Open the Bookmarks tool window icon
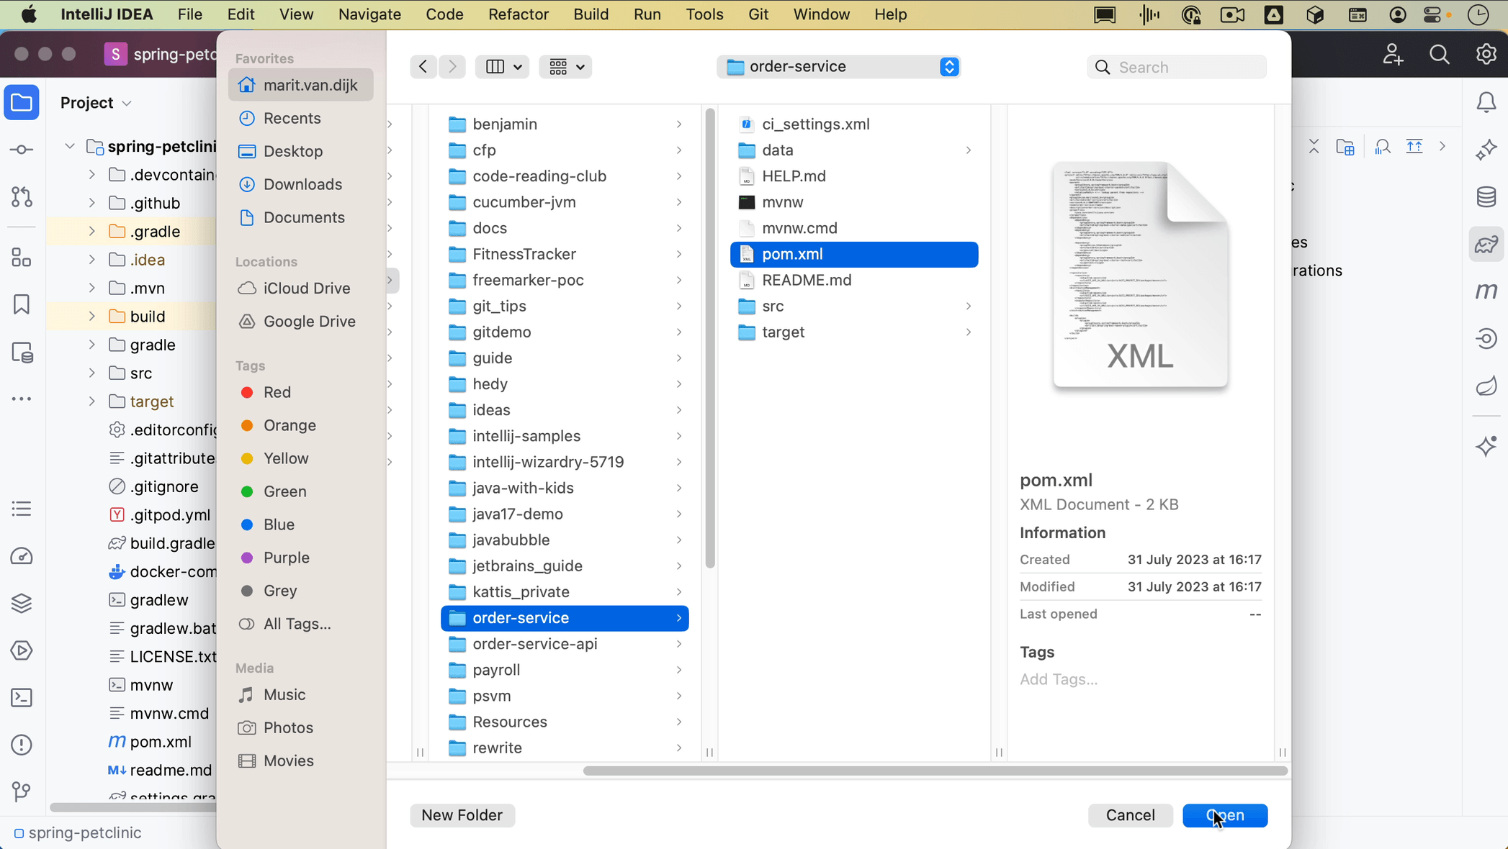1508x849 pixels. coord(22,304)
